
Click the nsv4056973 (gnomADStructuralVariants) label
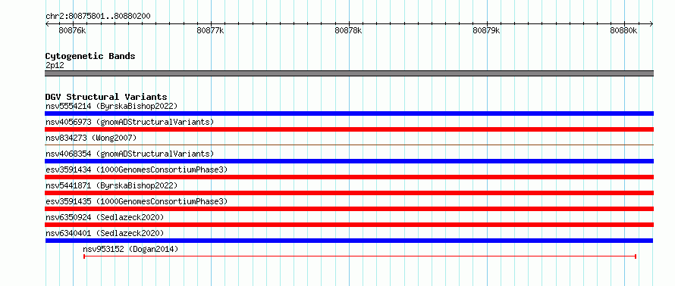pos(130,122)
